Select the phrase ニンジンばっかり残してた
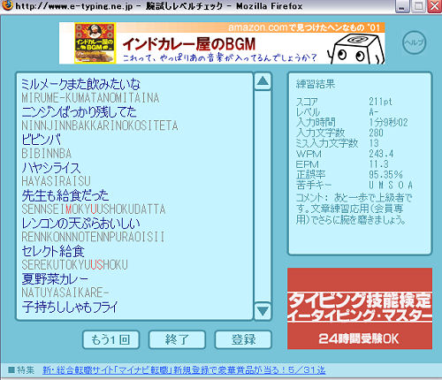Screen dimensions: 442x380 point(79,112)
